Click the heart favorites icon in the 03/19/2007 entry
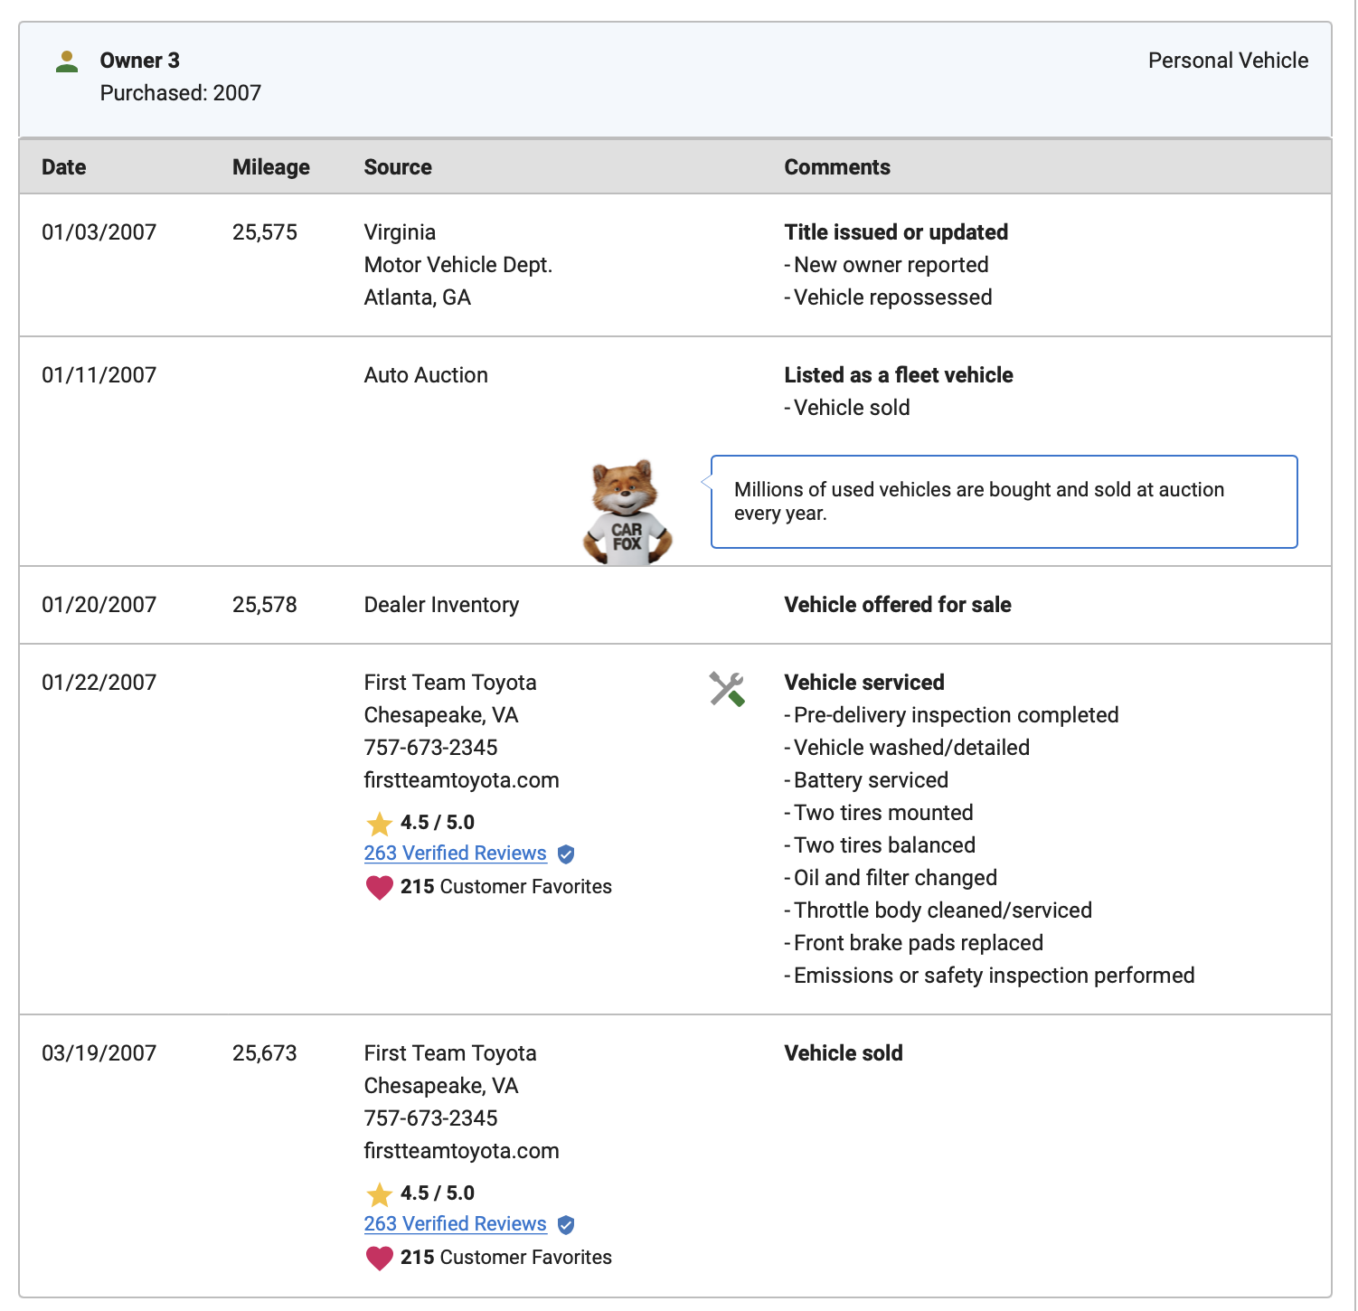 tap(380, 1258)
